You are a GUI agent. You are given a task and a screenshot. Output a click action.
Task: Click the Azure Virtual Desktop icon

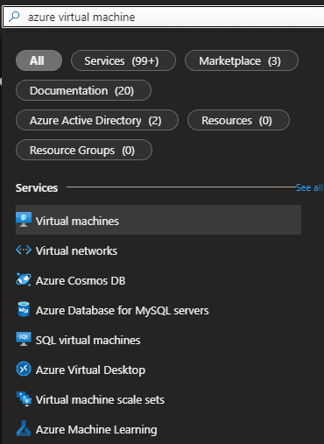click(x=24, y=369)
